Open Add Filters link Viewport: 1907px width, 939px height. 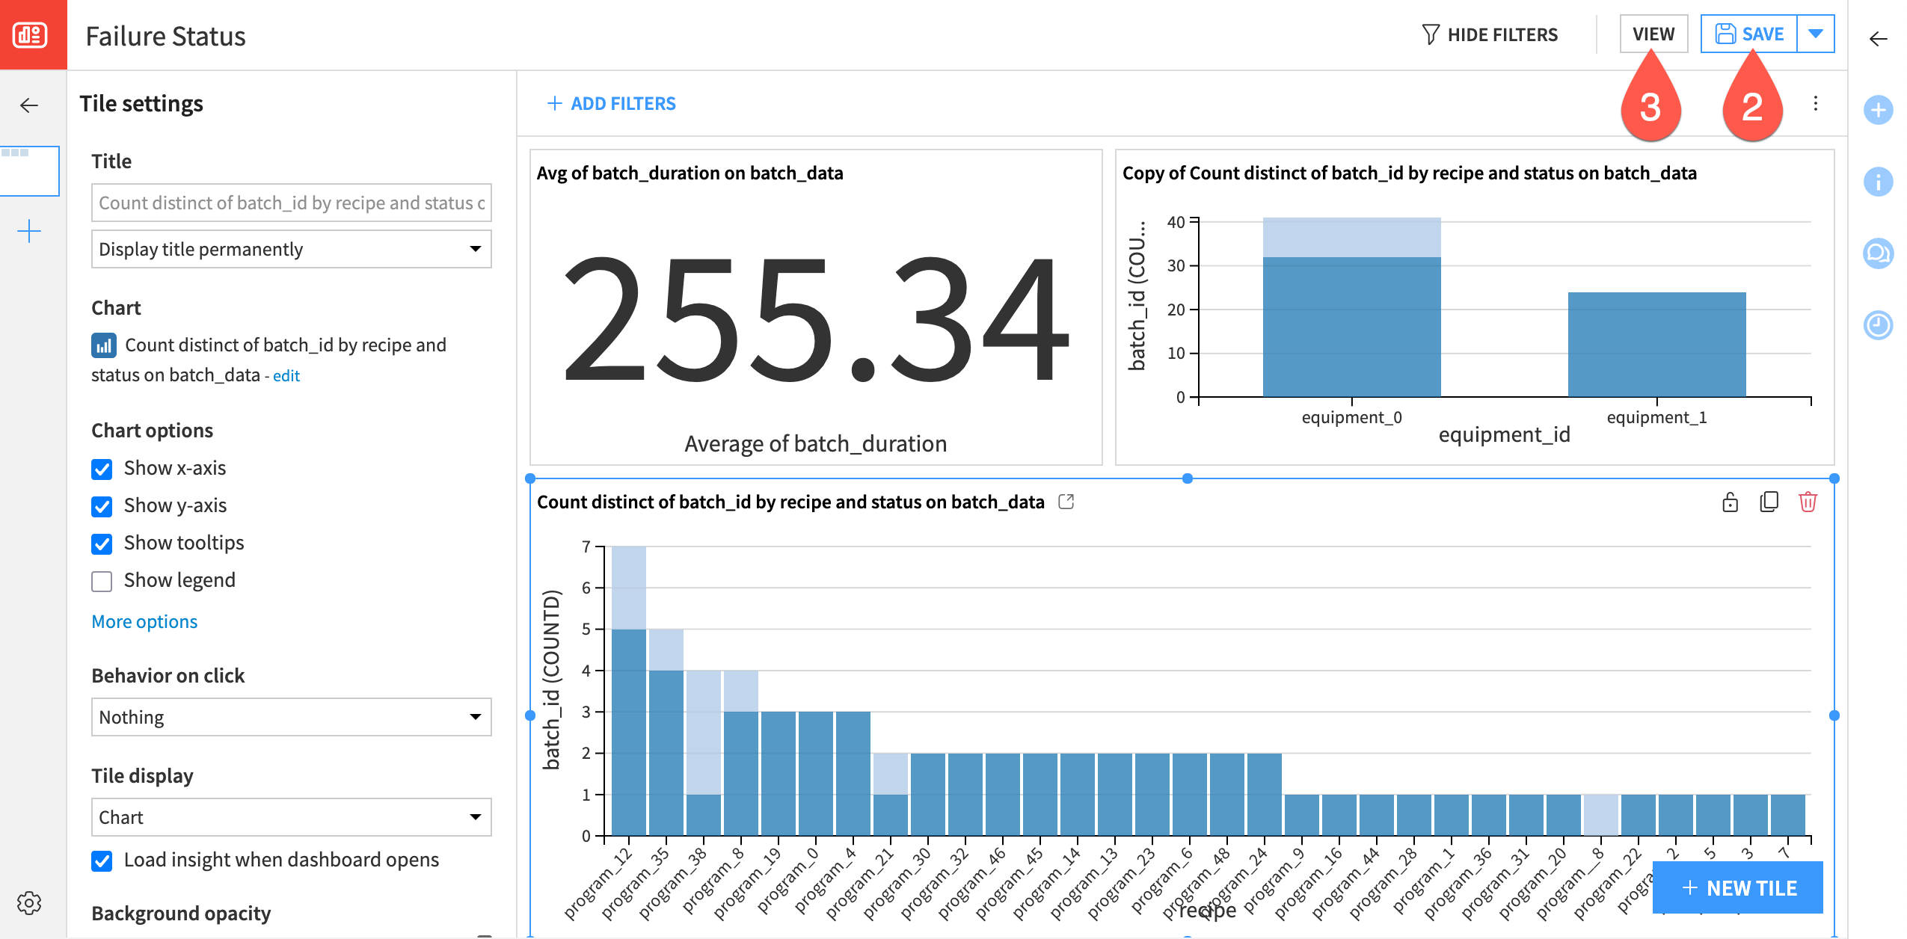(612, 103)
